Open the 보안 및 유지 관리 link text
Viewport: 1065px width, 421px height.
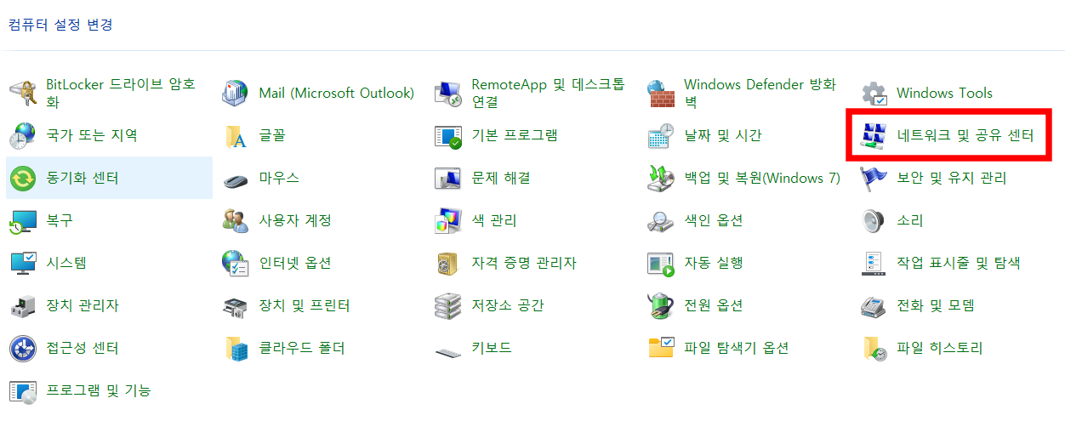point(952,178)
